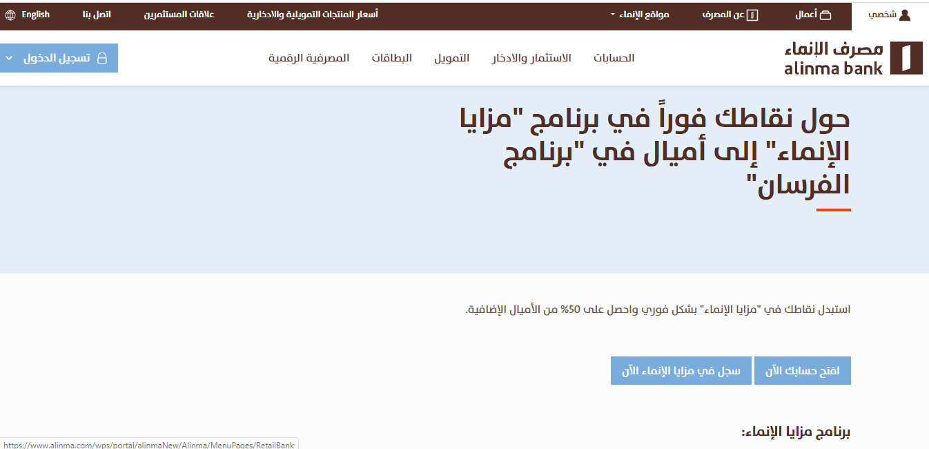The width and height of the screenshot is (929, 449).
Task: Click the person icon beside شخصي
Action: 905,15
